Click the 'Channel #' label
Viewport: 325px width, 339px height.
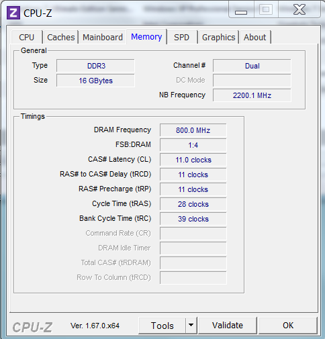[x=189, y=65]
